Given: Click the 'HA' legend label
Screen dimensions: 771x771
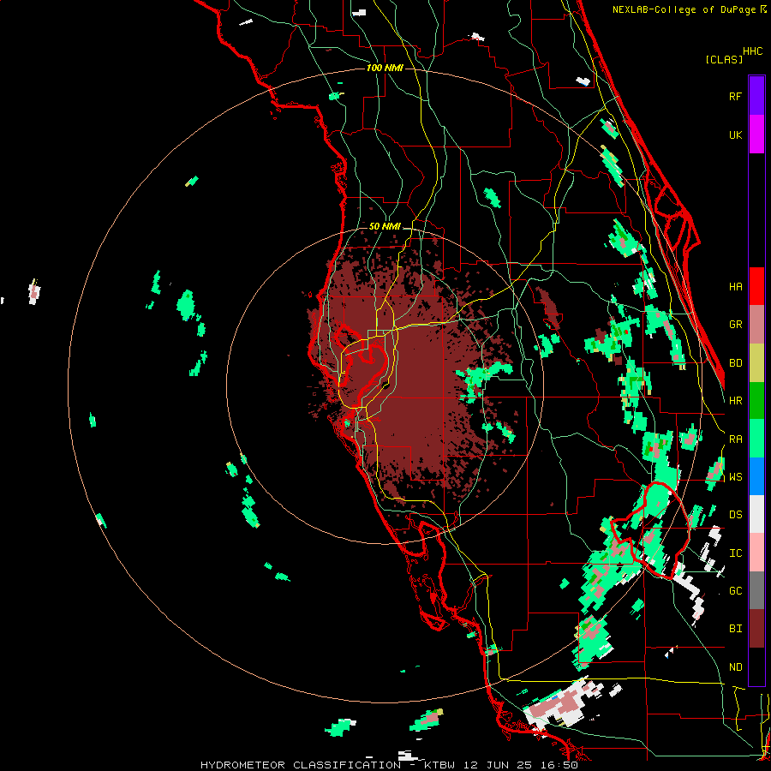Looking at the screenshot, I should pos(735,286).
